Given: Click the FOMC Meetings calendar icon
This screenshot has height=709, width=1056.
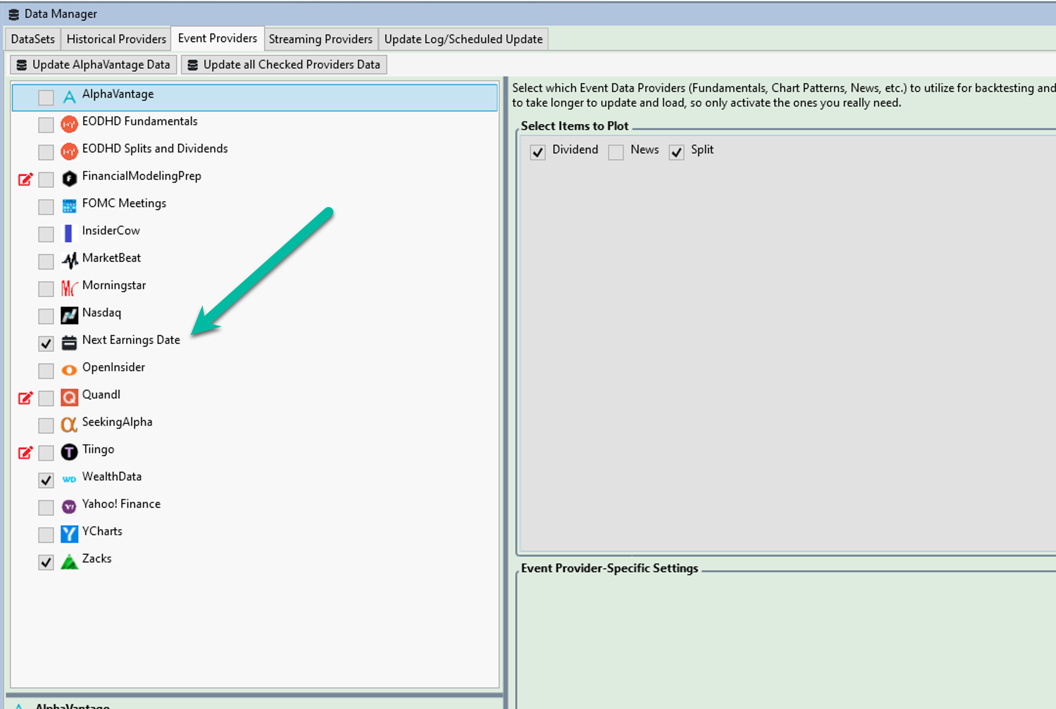Looking at the screenshot, I should 69,206.
